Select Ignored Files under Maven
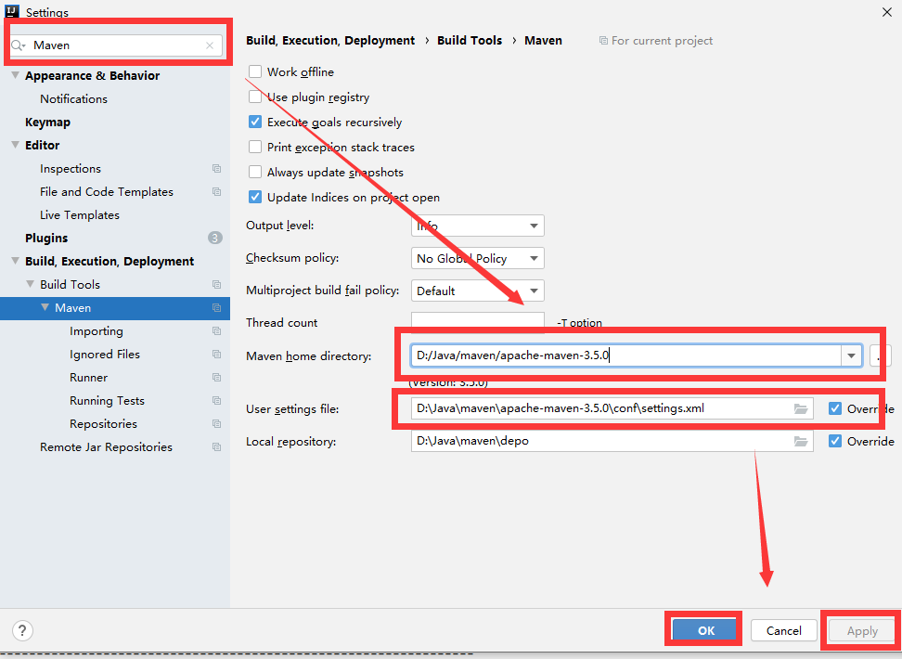 pos(105,355)
